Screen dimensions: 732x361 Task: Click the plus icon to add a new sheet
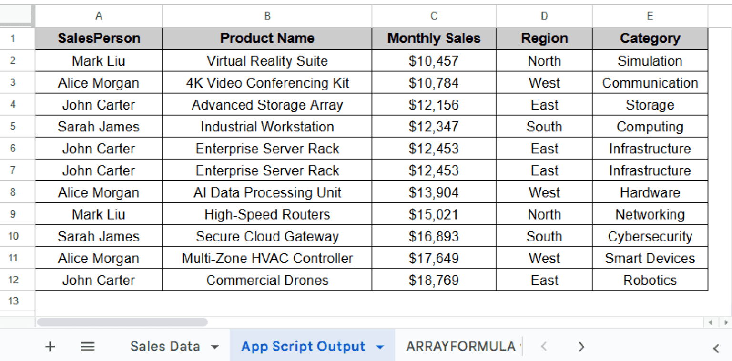[50, 346]
